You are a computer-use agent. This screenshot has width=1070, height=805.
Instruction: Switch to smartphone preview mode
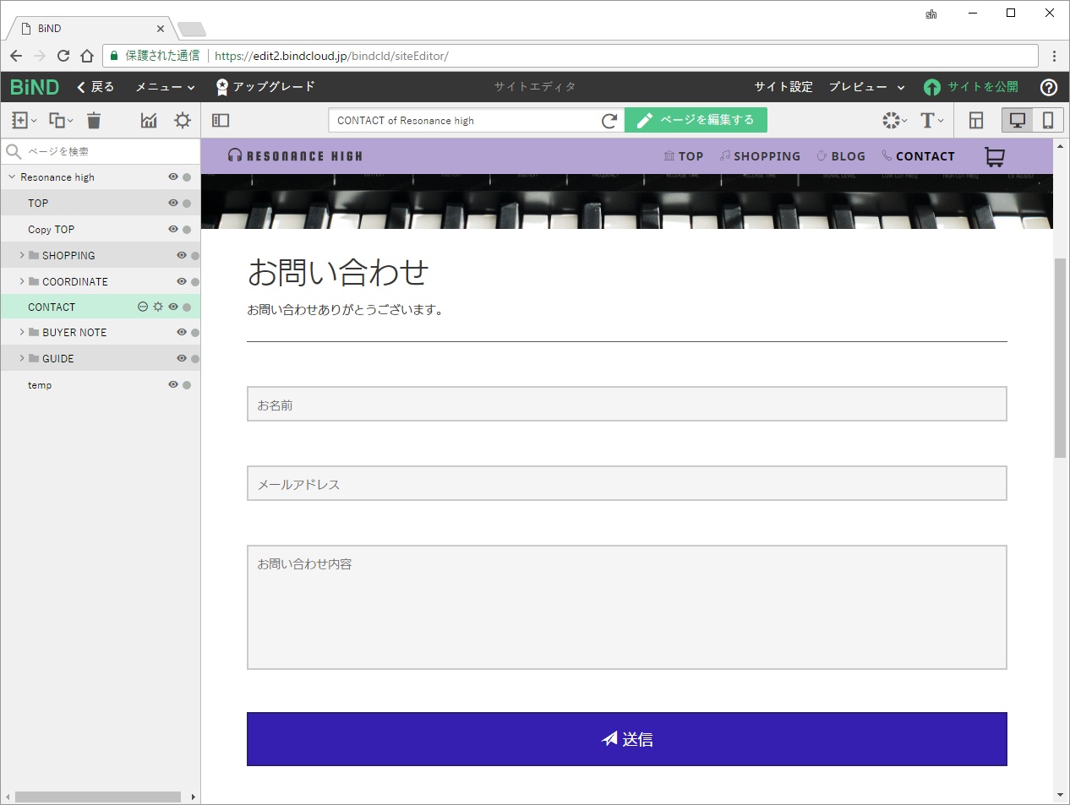tap(1048, 120)
